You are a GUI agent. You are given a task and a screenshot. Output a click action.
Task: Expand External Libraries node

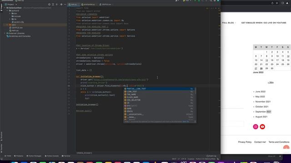(5, 33)
